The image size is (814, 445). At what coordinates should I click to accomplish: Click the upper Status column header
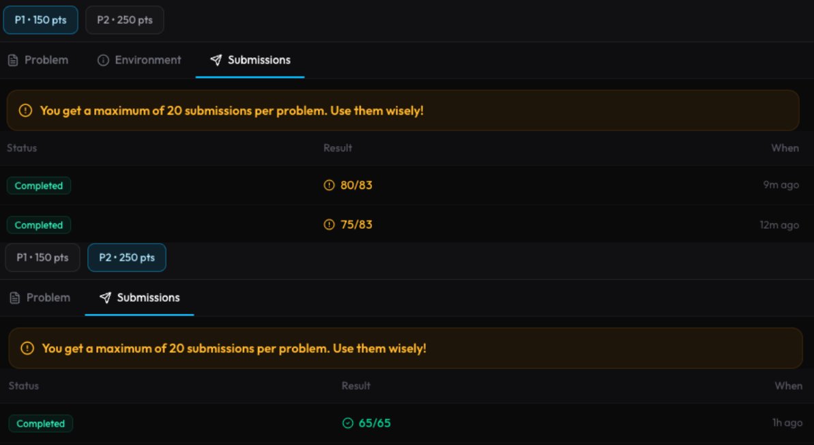coord(22,148)
